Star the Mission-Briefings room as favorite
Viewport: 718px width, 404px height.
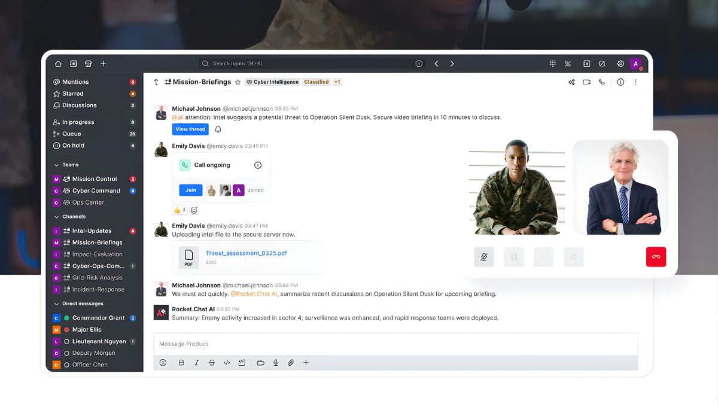238,82
